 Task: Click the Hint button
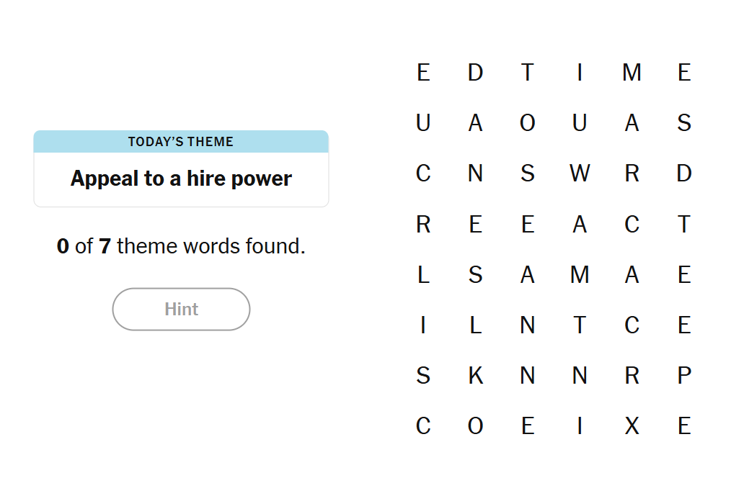tap(181, 310)
